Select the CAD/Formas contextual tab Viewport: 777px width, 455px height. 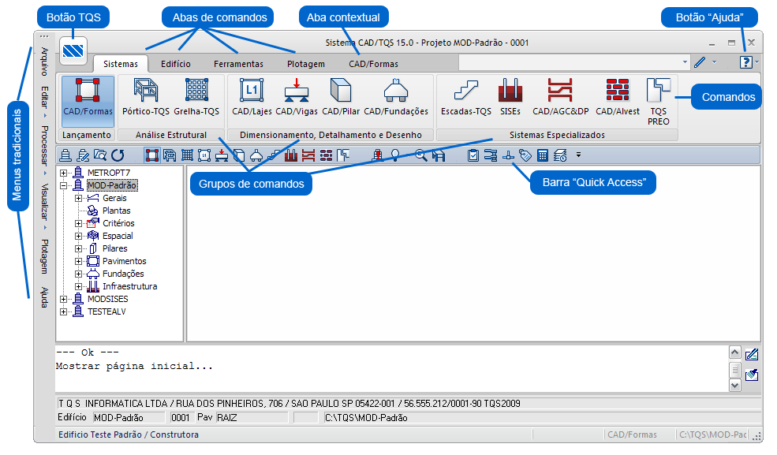click(x=373, y=64)
